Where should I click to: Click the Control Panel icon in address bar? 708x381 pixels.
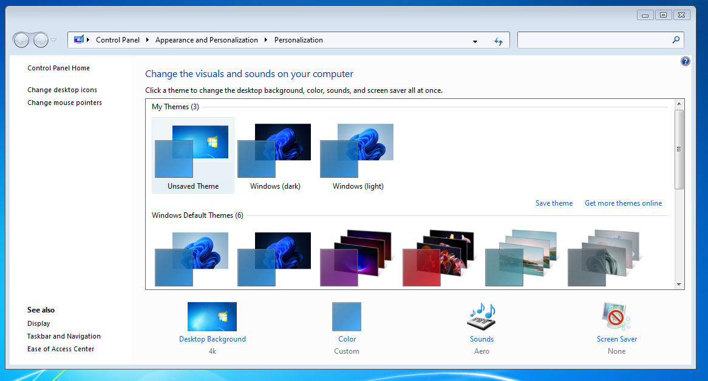[x=80, y=39]
